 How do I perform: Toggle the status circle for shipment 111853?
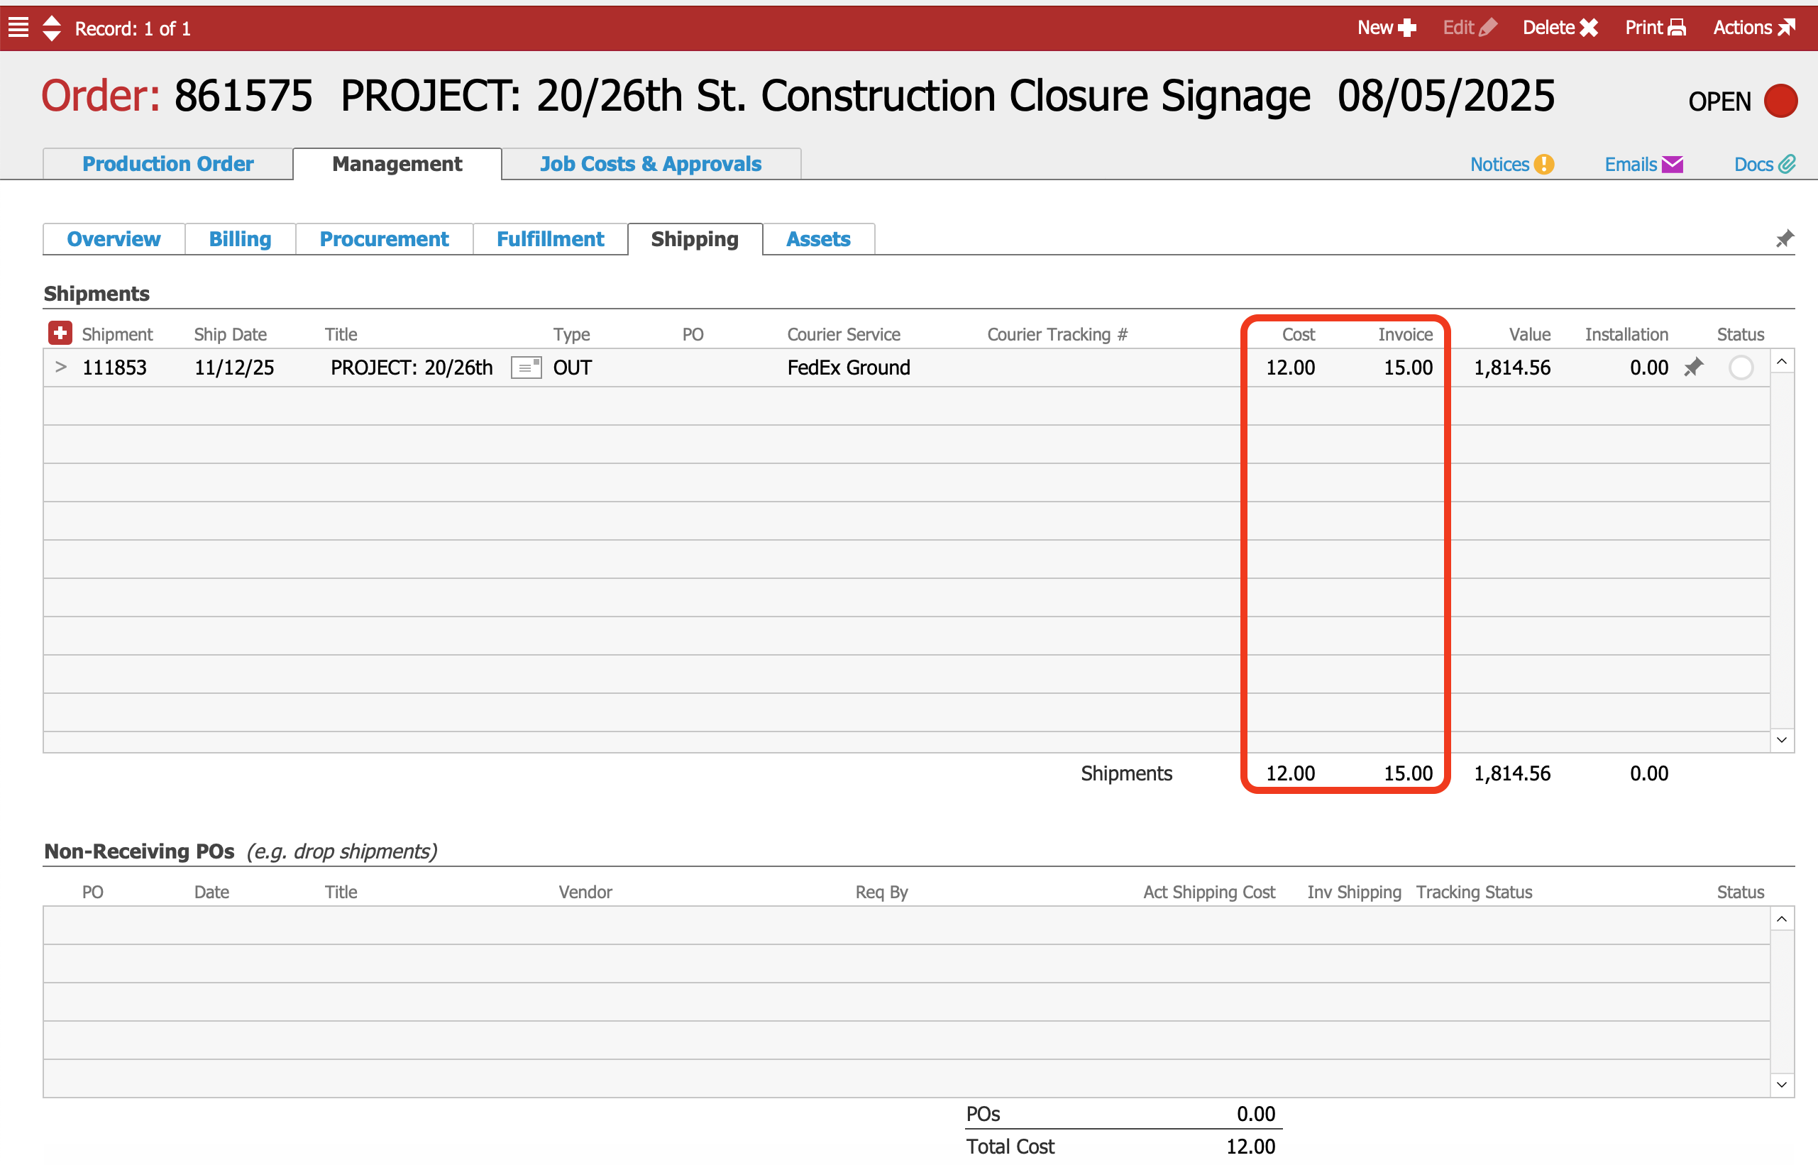pos(1740,368)
